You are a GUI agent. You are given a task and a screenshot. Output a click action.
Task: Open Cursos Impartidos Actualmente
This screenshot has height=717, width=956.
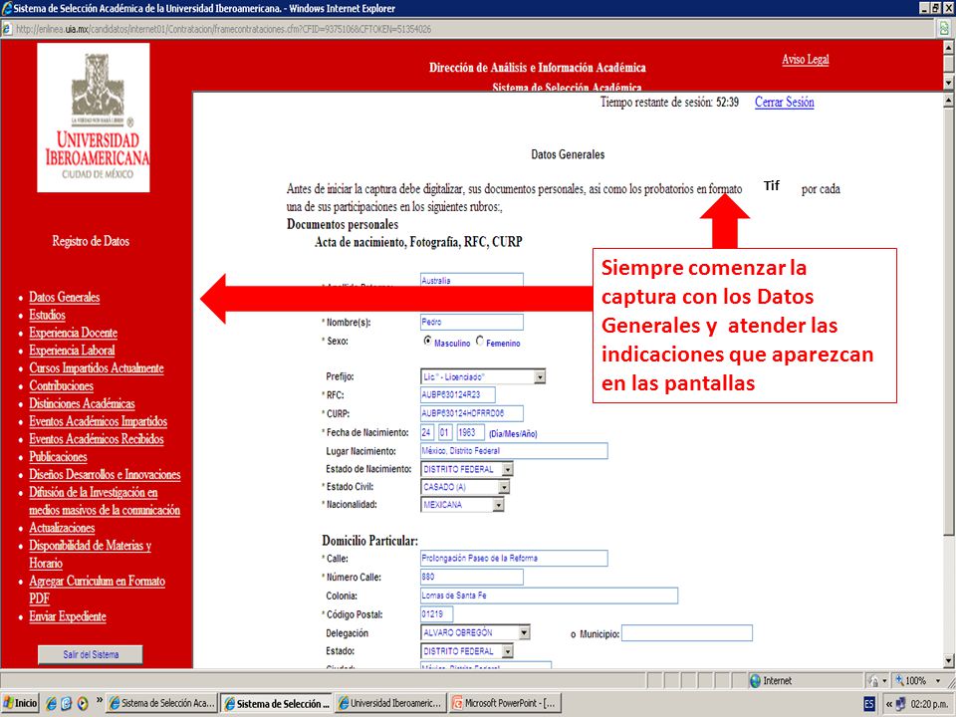(97, 367)
